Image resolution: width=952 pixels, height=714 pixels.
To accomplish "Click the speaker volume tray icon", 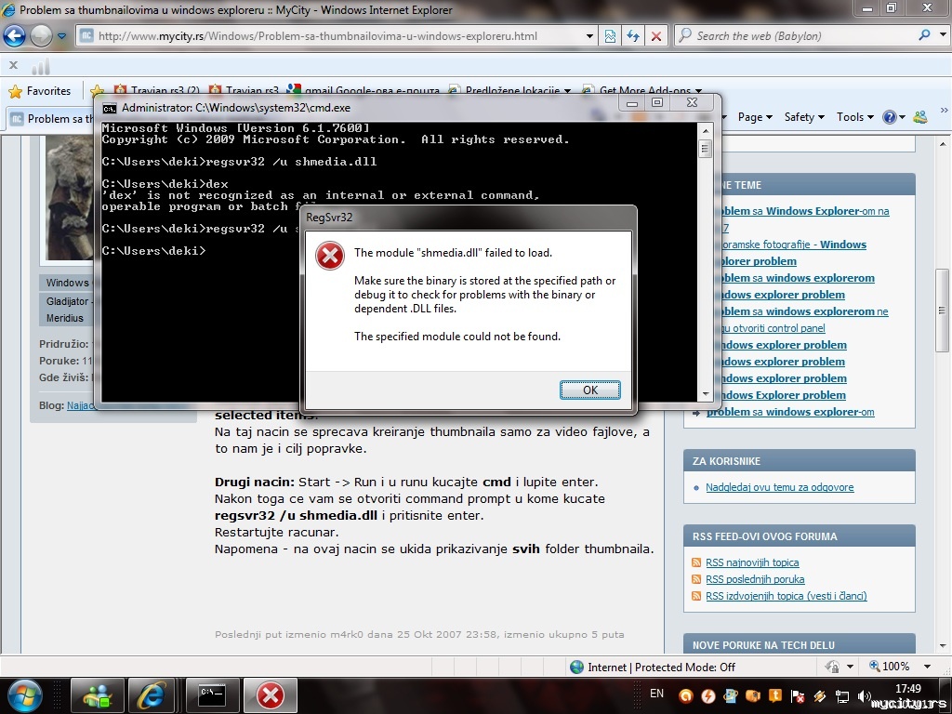I will pos(864,695).
